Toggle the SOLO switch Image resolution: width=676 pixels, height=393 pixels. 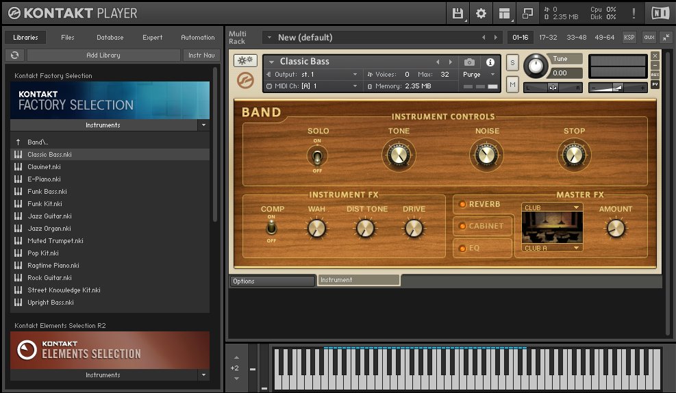click(317, 156)
